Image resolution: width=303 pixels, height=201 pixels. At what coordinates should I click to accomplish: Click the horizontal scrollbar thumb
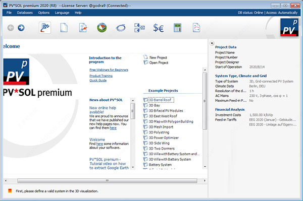coord(107,180)
